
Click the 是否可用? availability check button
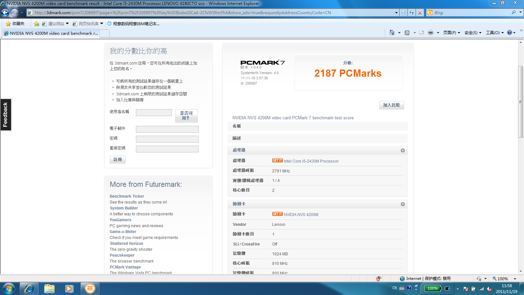[186, 115]
